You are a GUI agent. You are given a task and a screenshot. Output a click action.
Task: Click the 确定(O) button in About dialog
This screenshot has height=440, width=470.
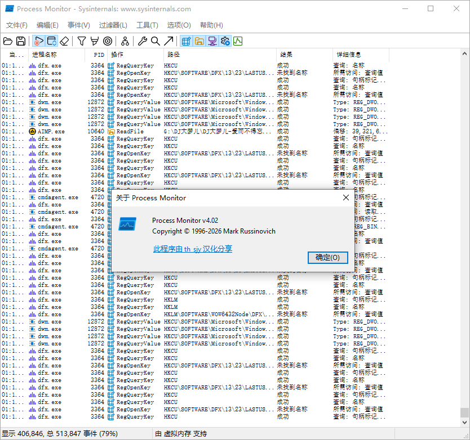click(327, 257)
